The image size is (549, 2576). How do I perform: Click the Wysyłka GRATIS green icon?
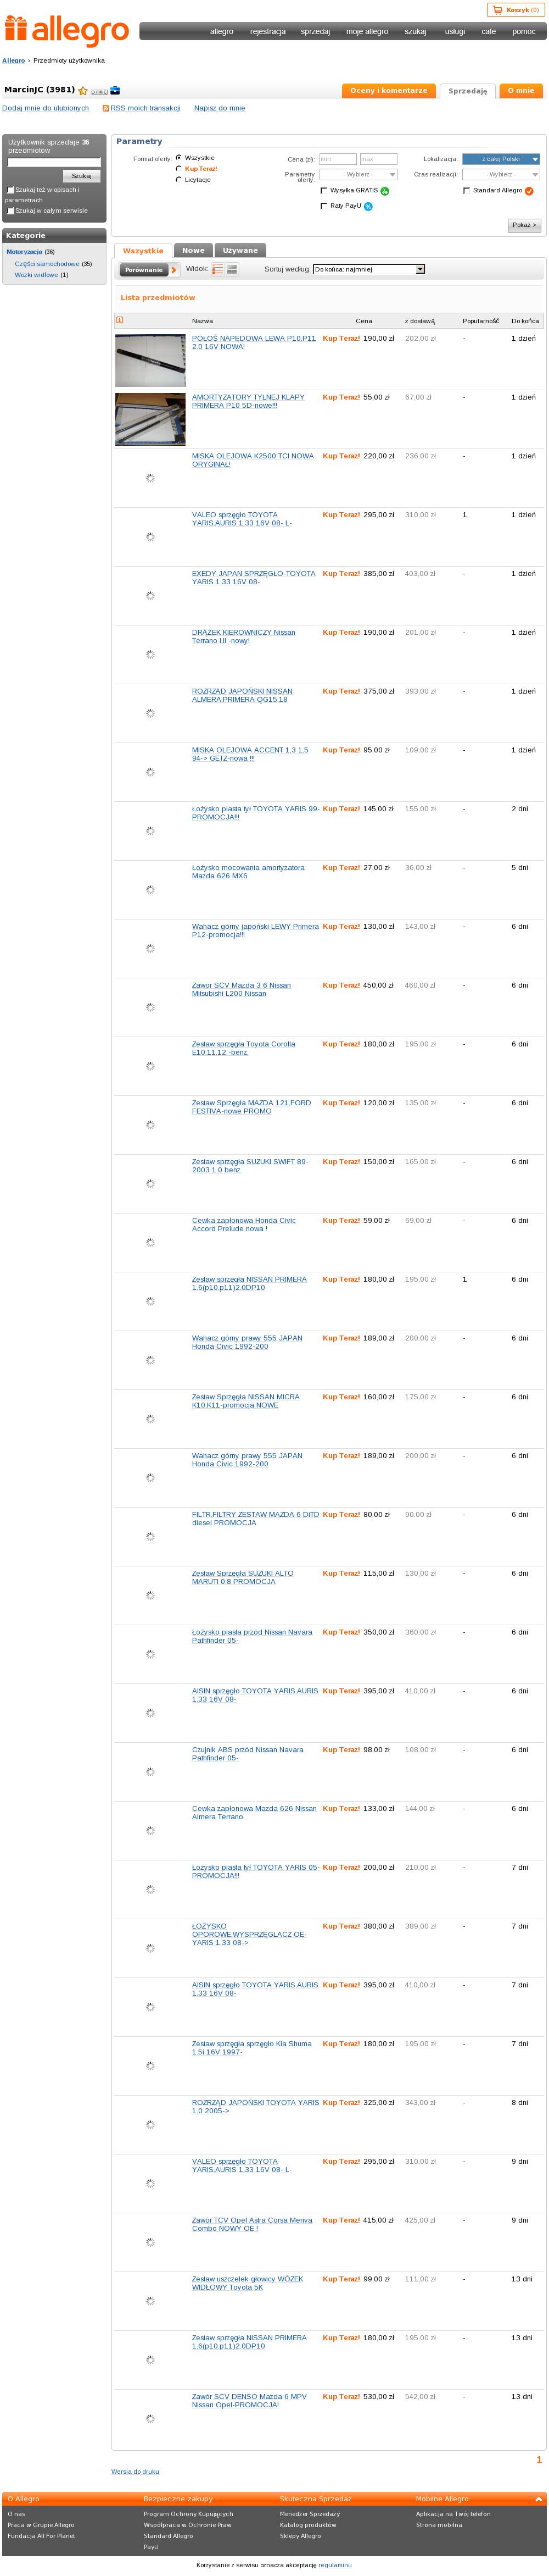385,191
